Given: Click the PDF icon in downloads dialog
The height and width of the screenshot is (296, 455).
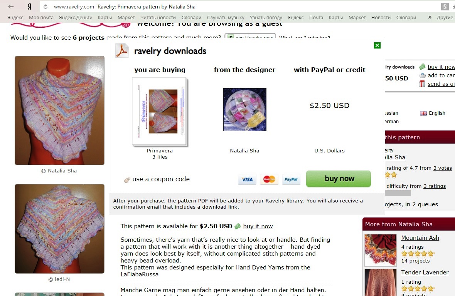Looking at the screenshot, I should 122,51.
